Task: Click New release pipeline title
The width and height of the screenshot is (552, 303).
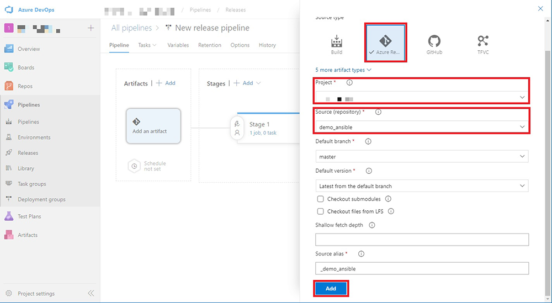Action: click(213, 28)
